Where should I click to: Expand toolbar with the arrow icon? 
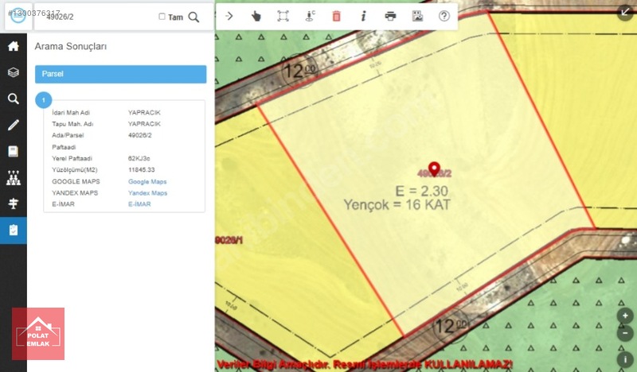(x=229, y=16)
